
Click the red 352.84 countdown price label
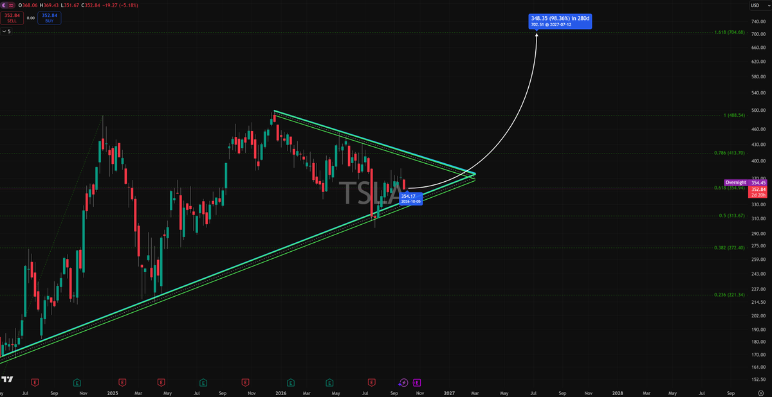[x=759, y=193]
